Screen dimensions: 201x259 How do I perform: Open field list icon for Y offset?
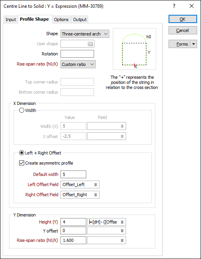click(x=122, y=231)
